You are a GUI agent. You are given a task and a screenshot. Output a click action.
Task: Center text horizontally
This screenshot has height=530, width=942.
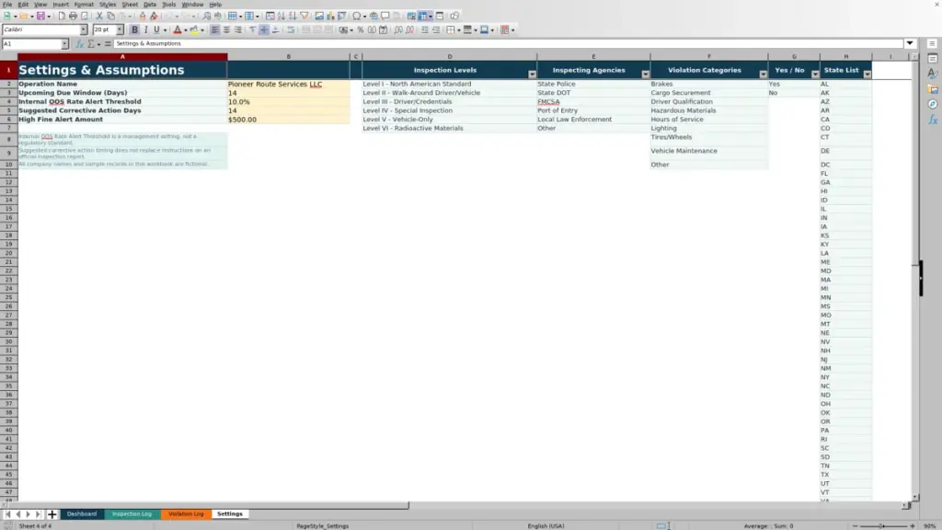pyautogui.click(x=226, y=30)
